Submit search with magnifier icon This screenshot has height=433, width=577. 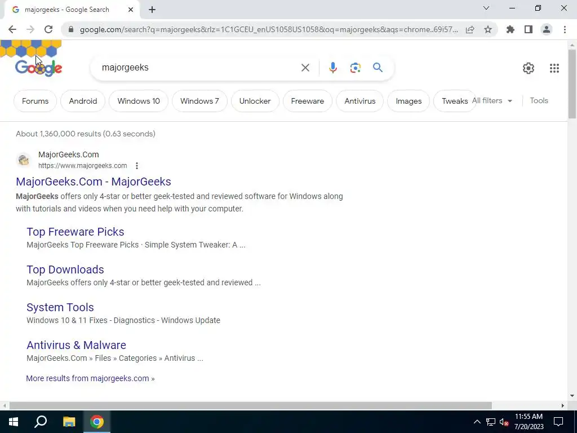[378, 68]
